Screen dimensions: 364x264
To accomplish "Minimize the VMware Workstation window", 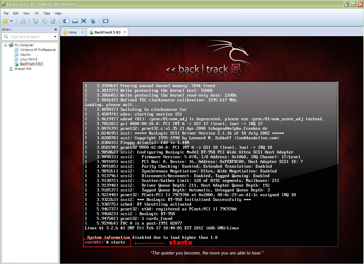I will [346, 4].
